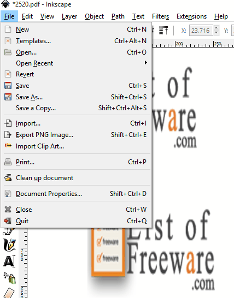The image size is (234, 298).
Task: Choose Templates... menu entry
Action: pyautogui.click(x=77, y=41)
